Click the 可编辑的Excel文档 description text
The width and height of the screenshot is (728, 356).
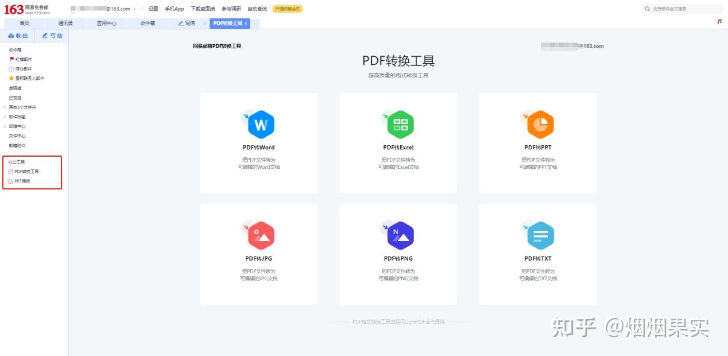[x=398, y=167]
